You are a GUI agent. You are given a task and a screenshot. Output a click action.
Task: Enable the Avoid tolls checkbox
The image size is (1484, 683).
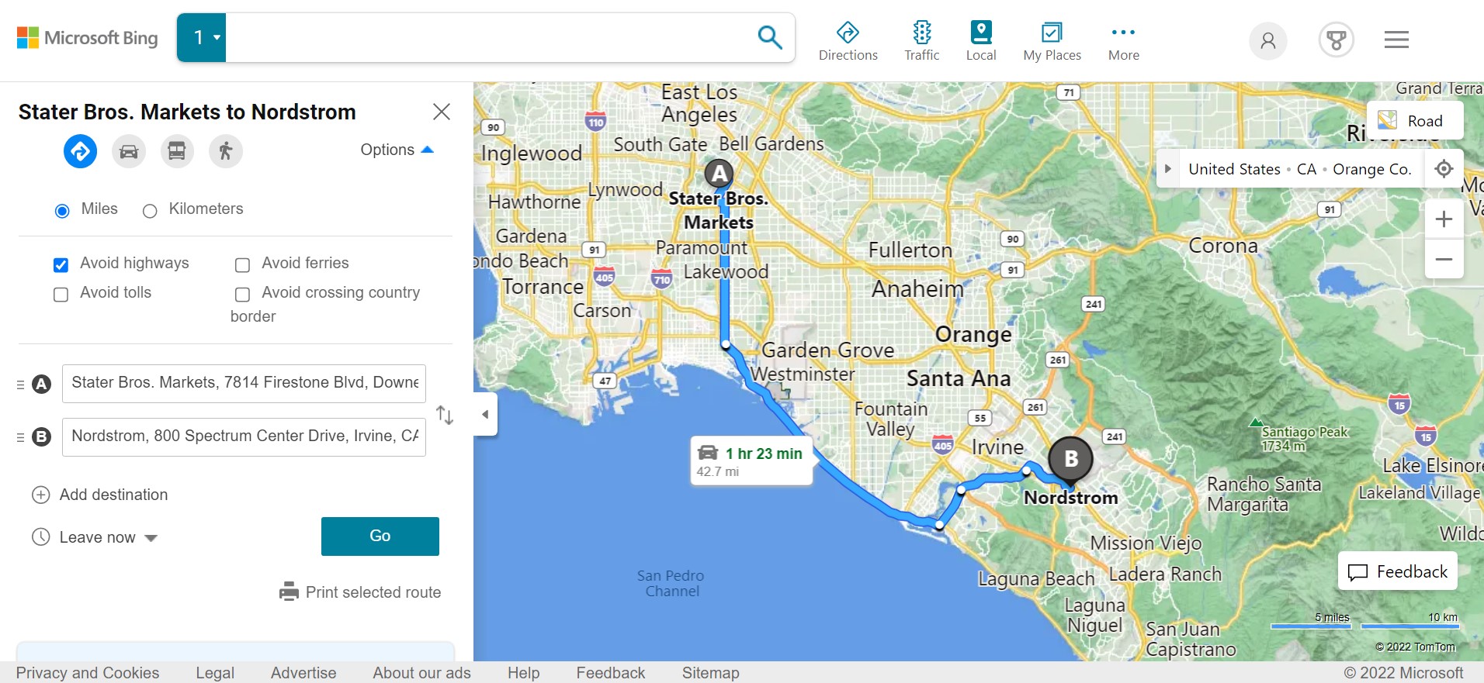coord(61,294)
